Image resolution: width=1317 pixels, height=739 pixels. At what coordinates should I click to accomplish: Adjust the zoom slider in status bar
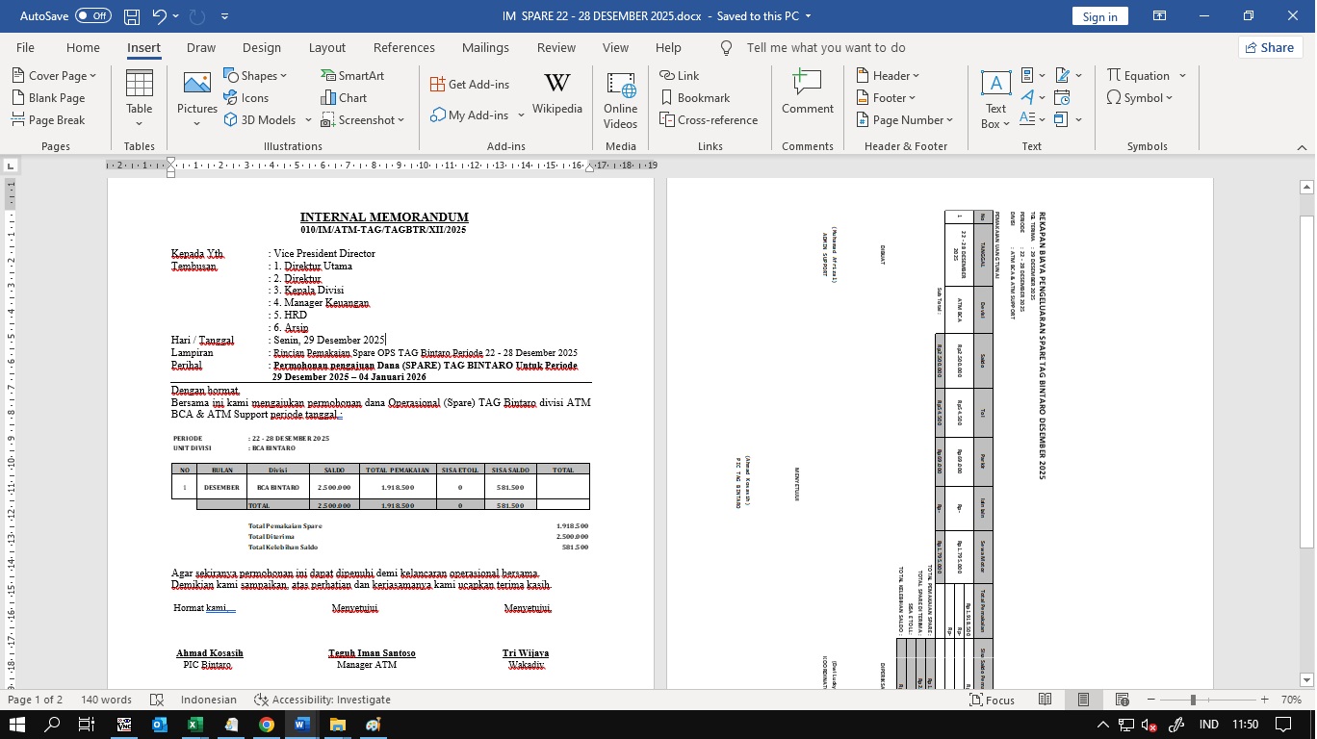[x=1193, y=700]
